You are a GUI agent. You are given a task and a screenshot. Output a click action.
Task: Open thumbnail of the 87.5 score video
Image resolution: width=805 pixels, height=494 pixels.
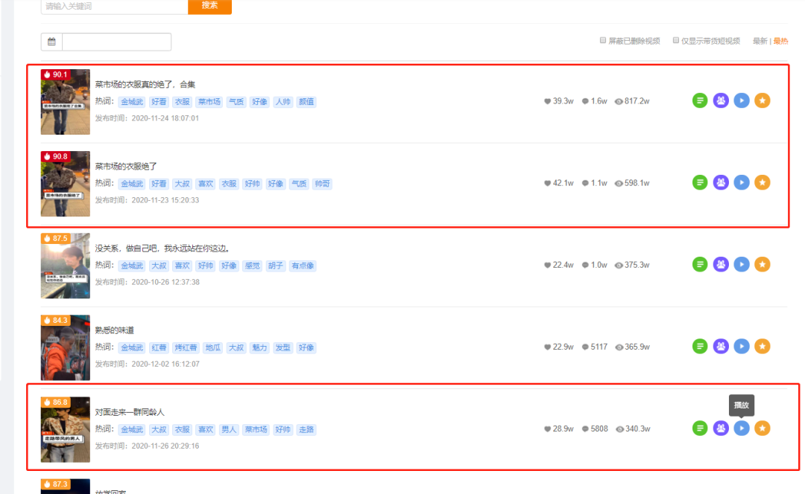(x=65, y=266)
